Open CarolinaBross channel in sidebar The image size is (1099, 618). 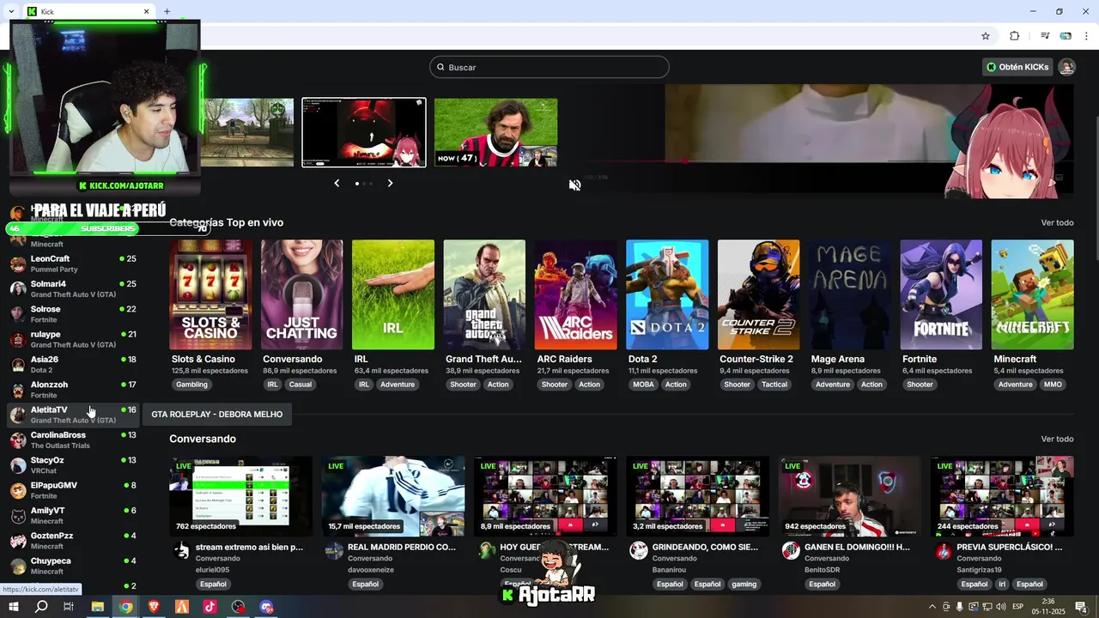point(73,439)
